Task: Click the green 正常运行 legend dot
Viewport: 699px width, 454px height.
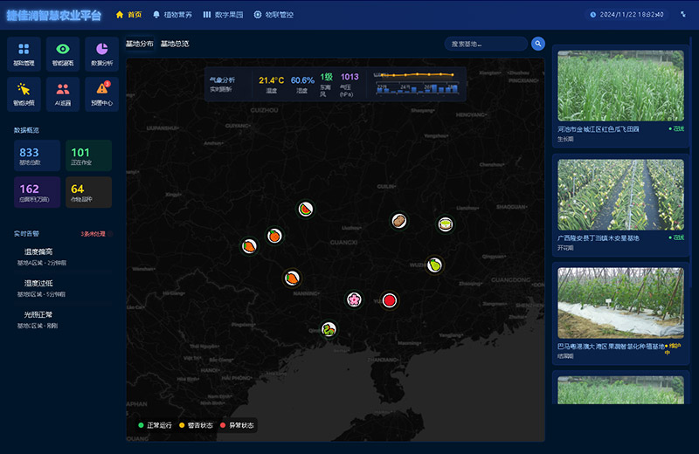Action: 141,425
